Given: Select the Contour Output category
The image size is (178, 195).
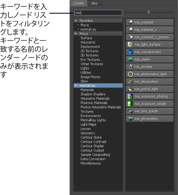Looking at the screenshot, I should (92, 150).
